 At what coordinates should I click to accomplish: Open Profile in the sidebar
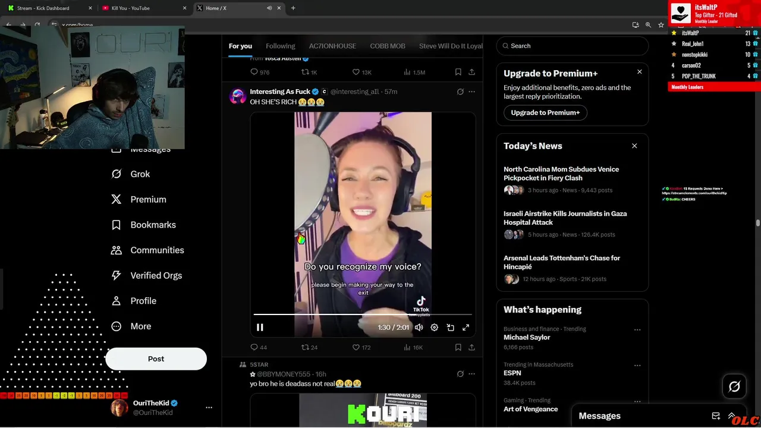pyautogui.click(x=134, y=301)
